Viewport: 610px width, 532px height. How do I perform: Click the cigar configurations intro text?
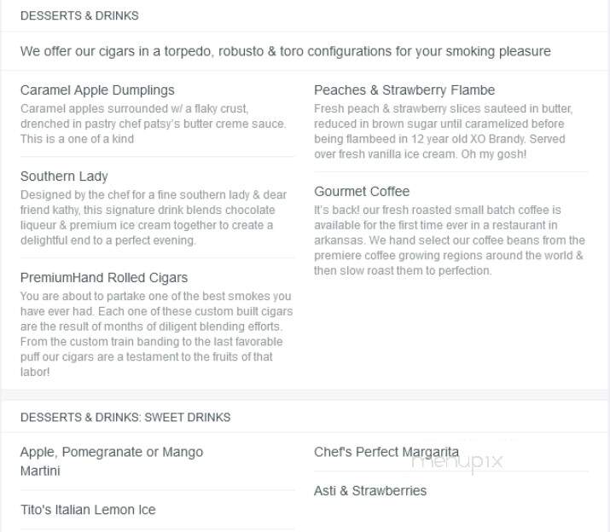(285, 51)
